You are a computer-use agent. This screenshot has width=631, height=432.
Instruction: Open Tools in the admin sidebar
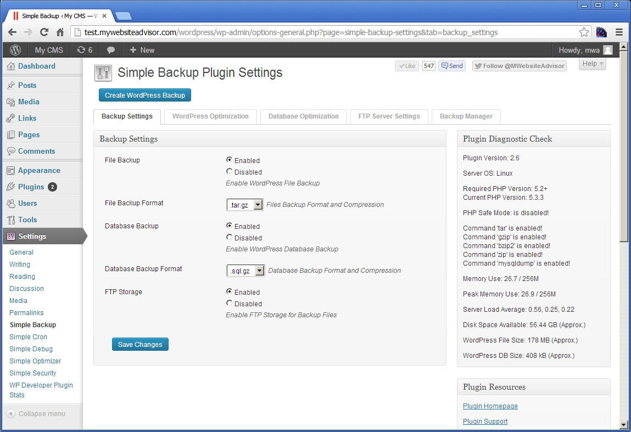(x=27, y=220)
